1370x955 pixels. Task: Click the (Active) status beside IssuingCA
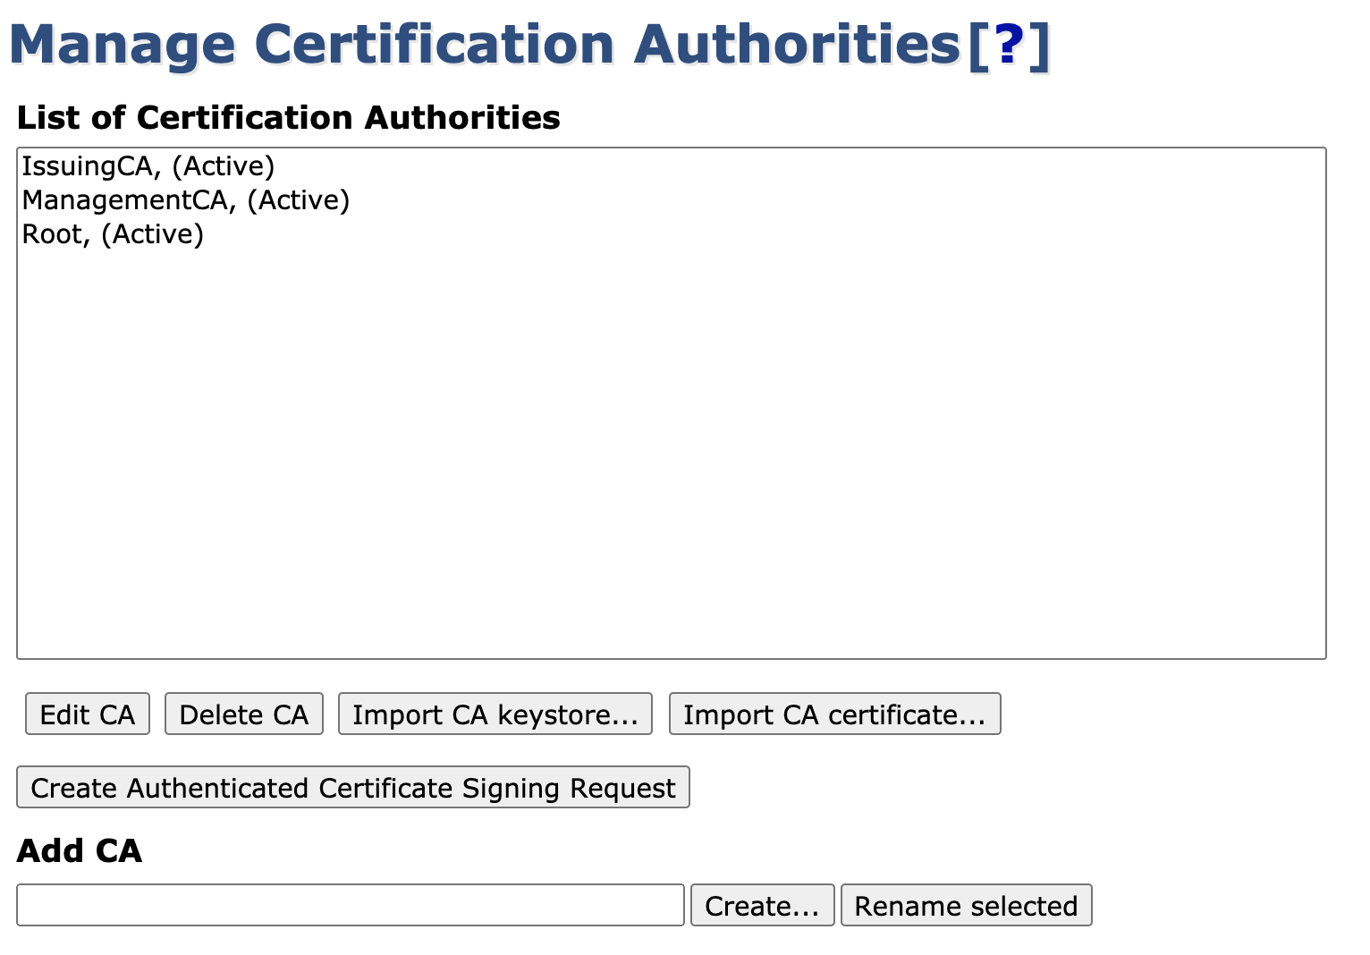coord(224,166)
